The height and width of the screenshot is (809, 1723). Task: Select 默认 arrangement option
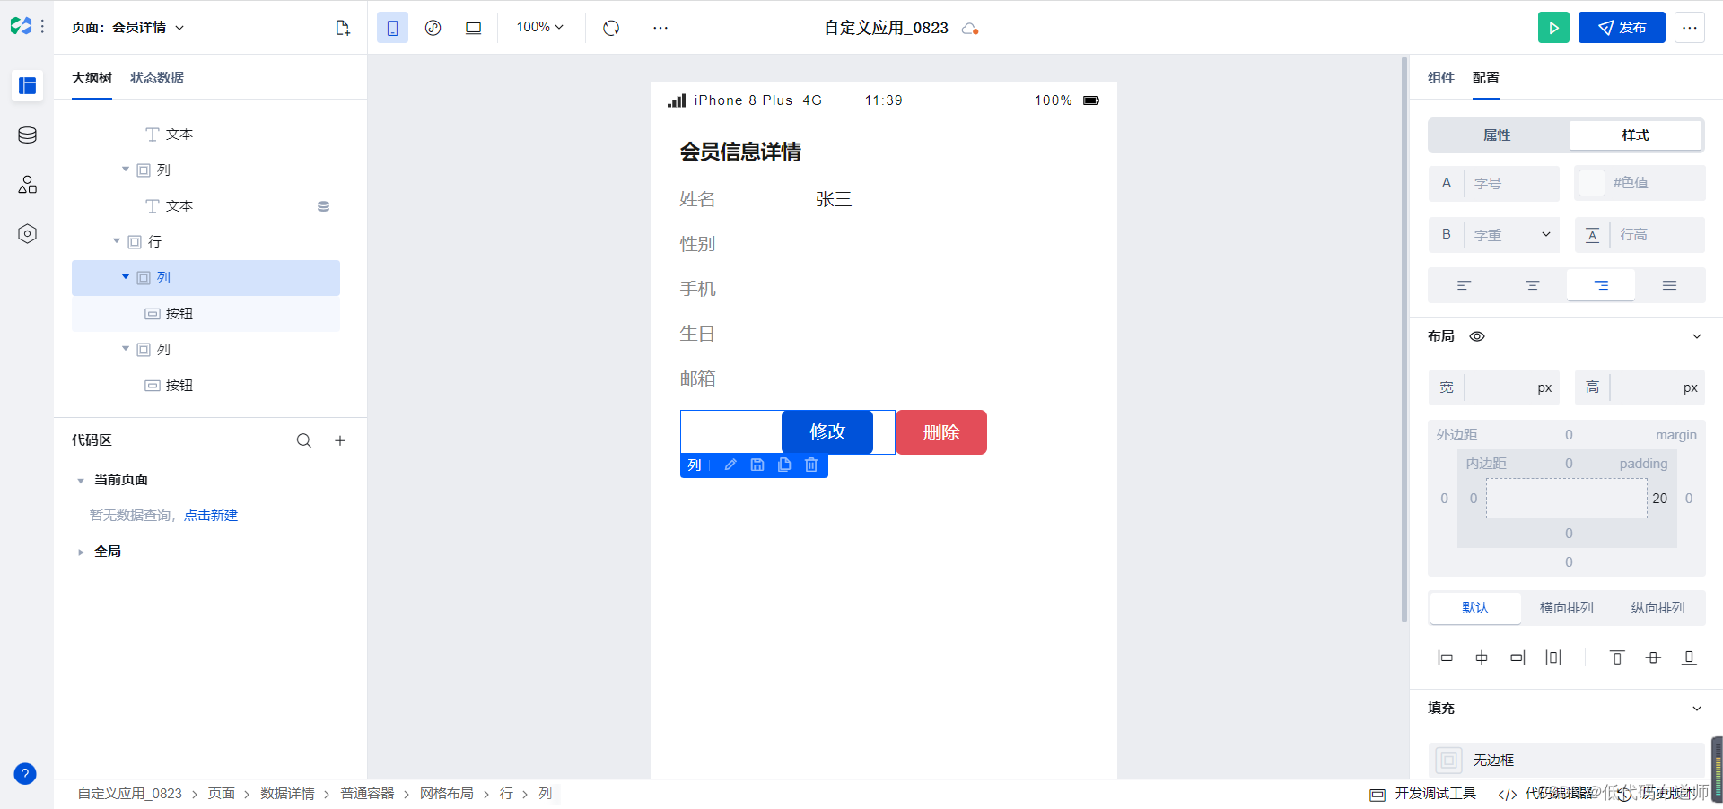[x=1475, y=608]
